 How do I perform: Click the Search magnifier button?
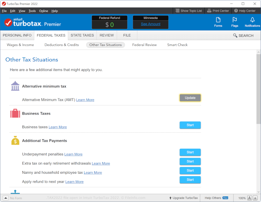click(243, 35)
